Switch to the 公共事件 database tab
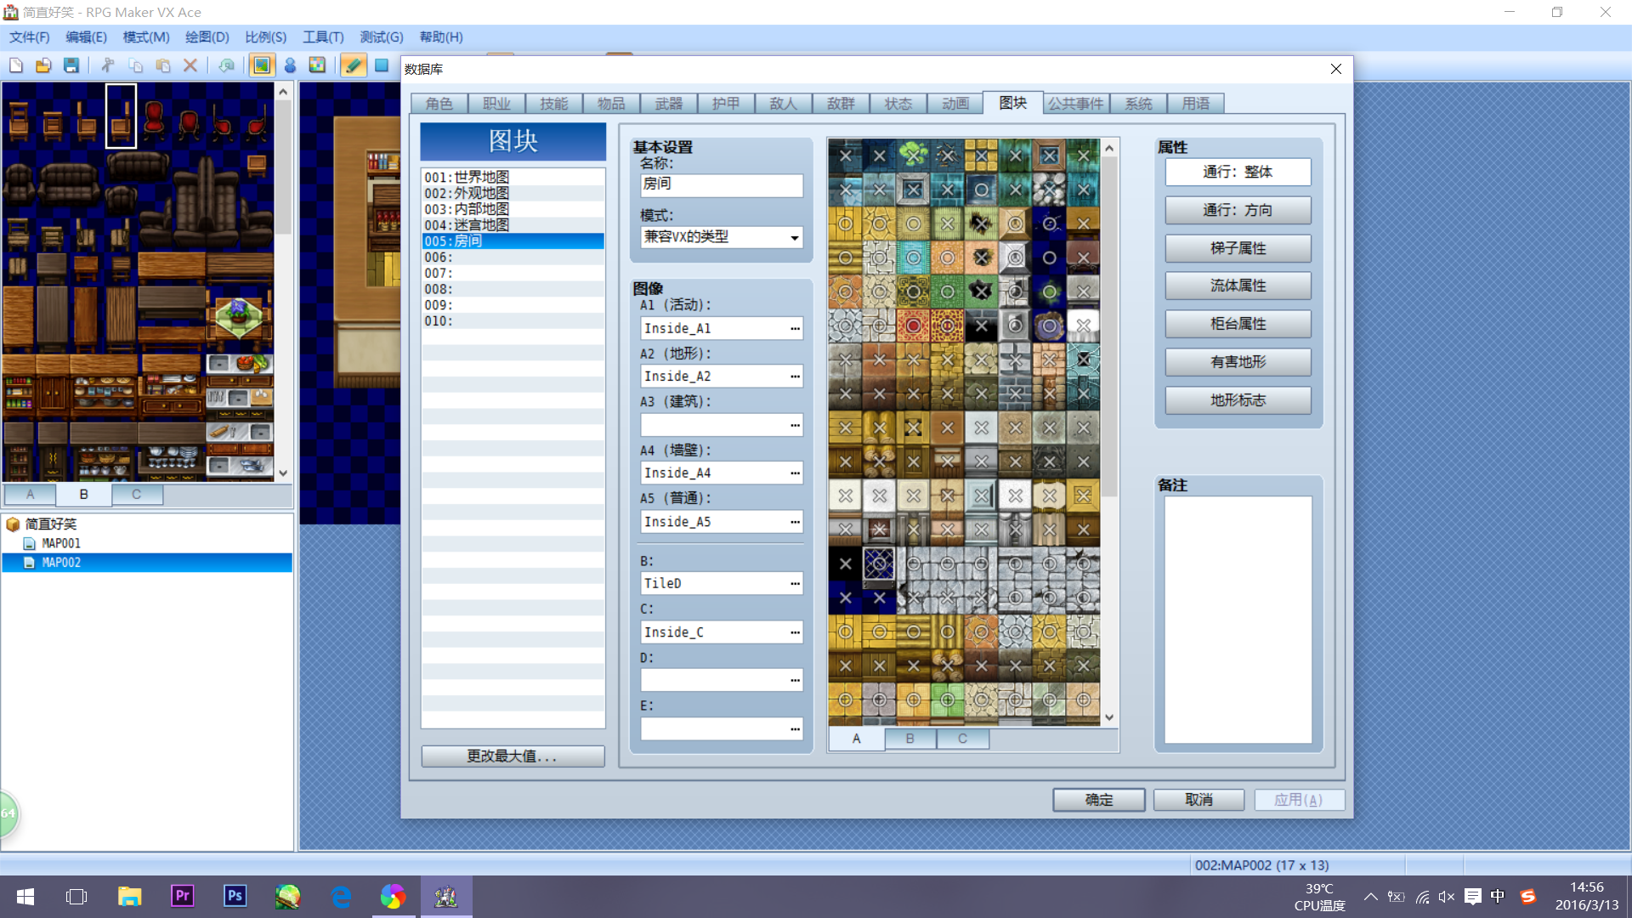This screenshot has height=918, width=1632. 1075,104
